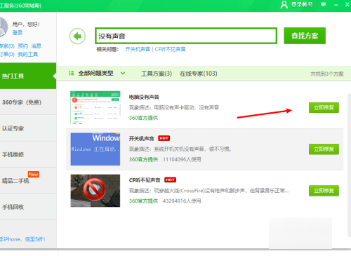Click 立即修复 for 电脑没有声音

(324, 107)
